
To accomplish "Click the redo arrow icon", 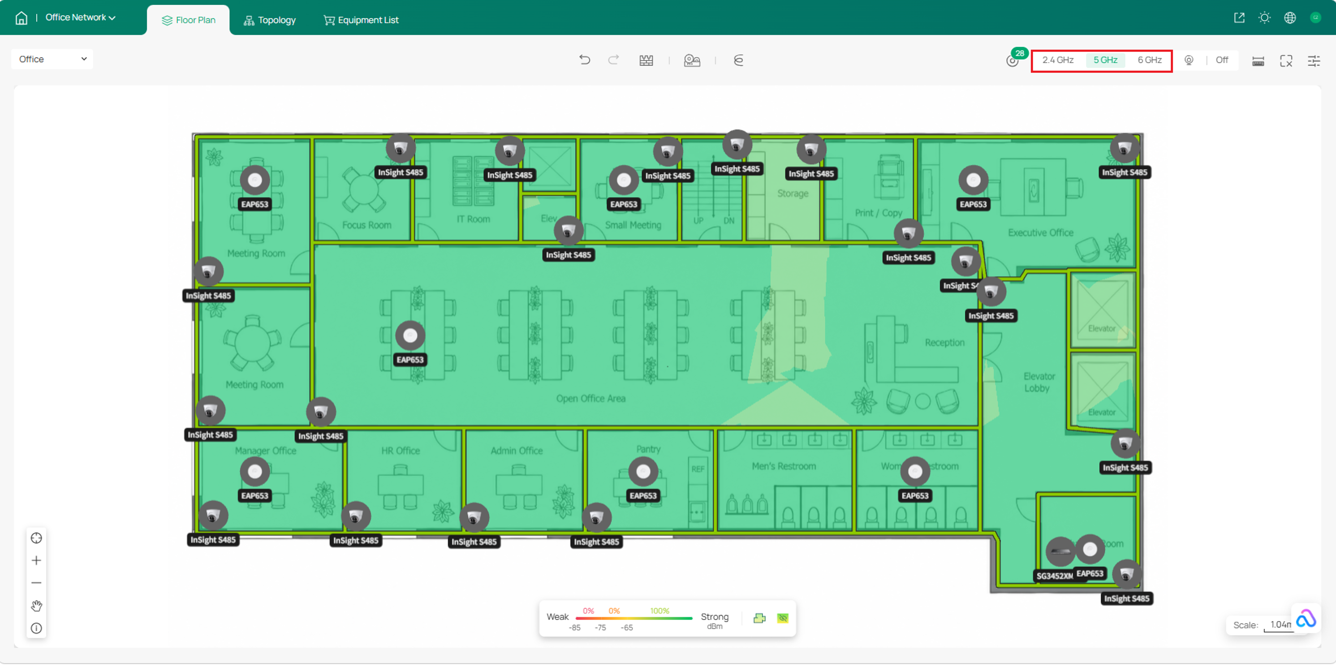I will [x=613, y=60].
